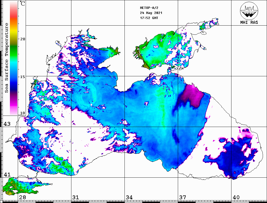
Task: Select the '24 May 2021' date text
Action: (x=151, y=13)
